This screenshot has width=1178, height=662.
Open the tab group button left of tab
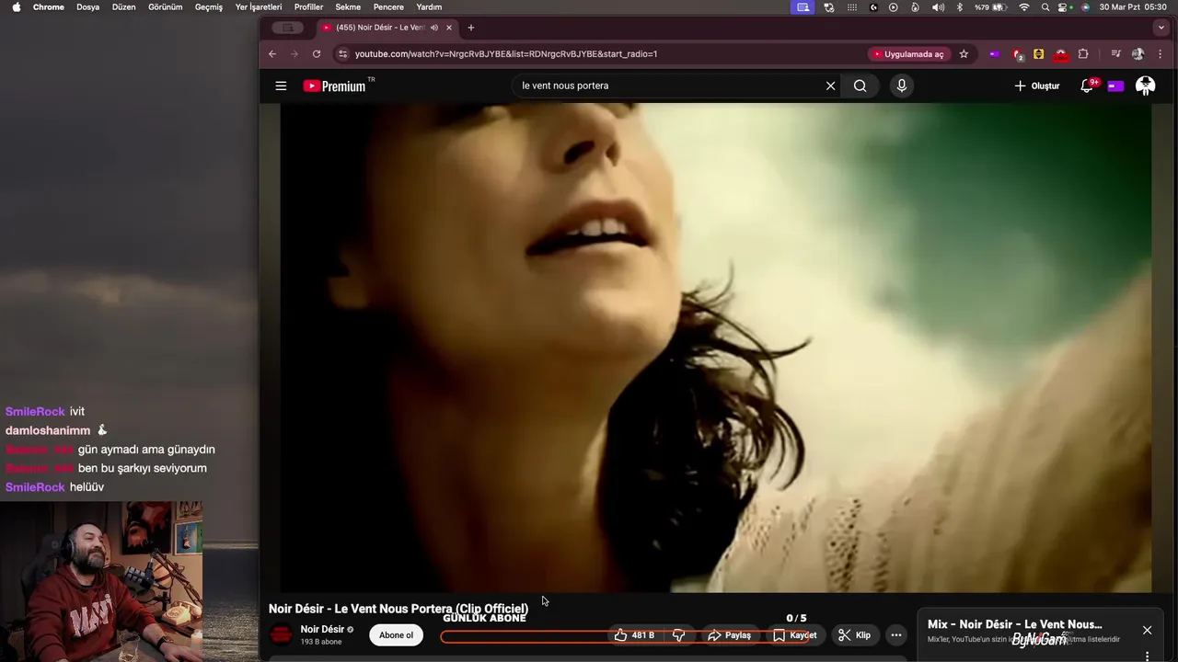pyautogui.click(x=287, y=28)
